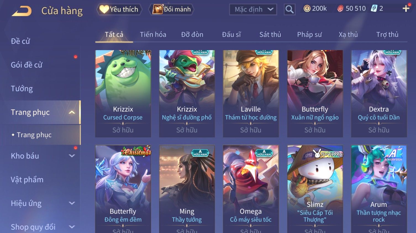Open the Mặc định sort dropdown
Image resolution: width=416 pixels, height=233 pixels.
point(253,9)
